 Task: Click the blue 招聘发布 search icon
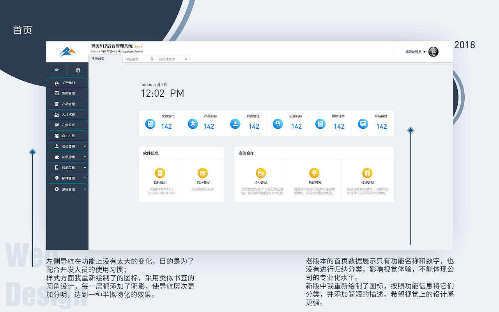[278, 124]
